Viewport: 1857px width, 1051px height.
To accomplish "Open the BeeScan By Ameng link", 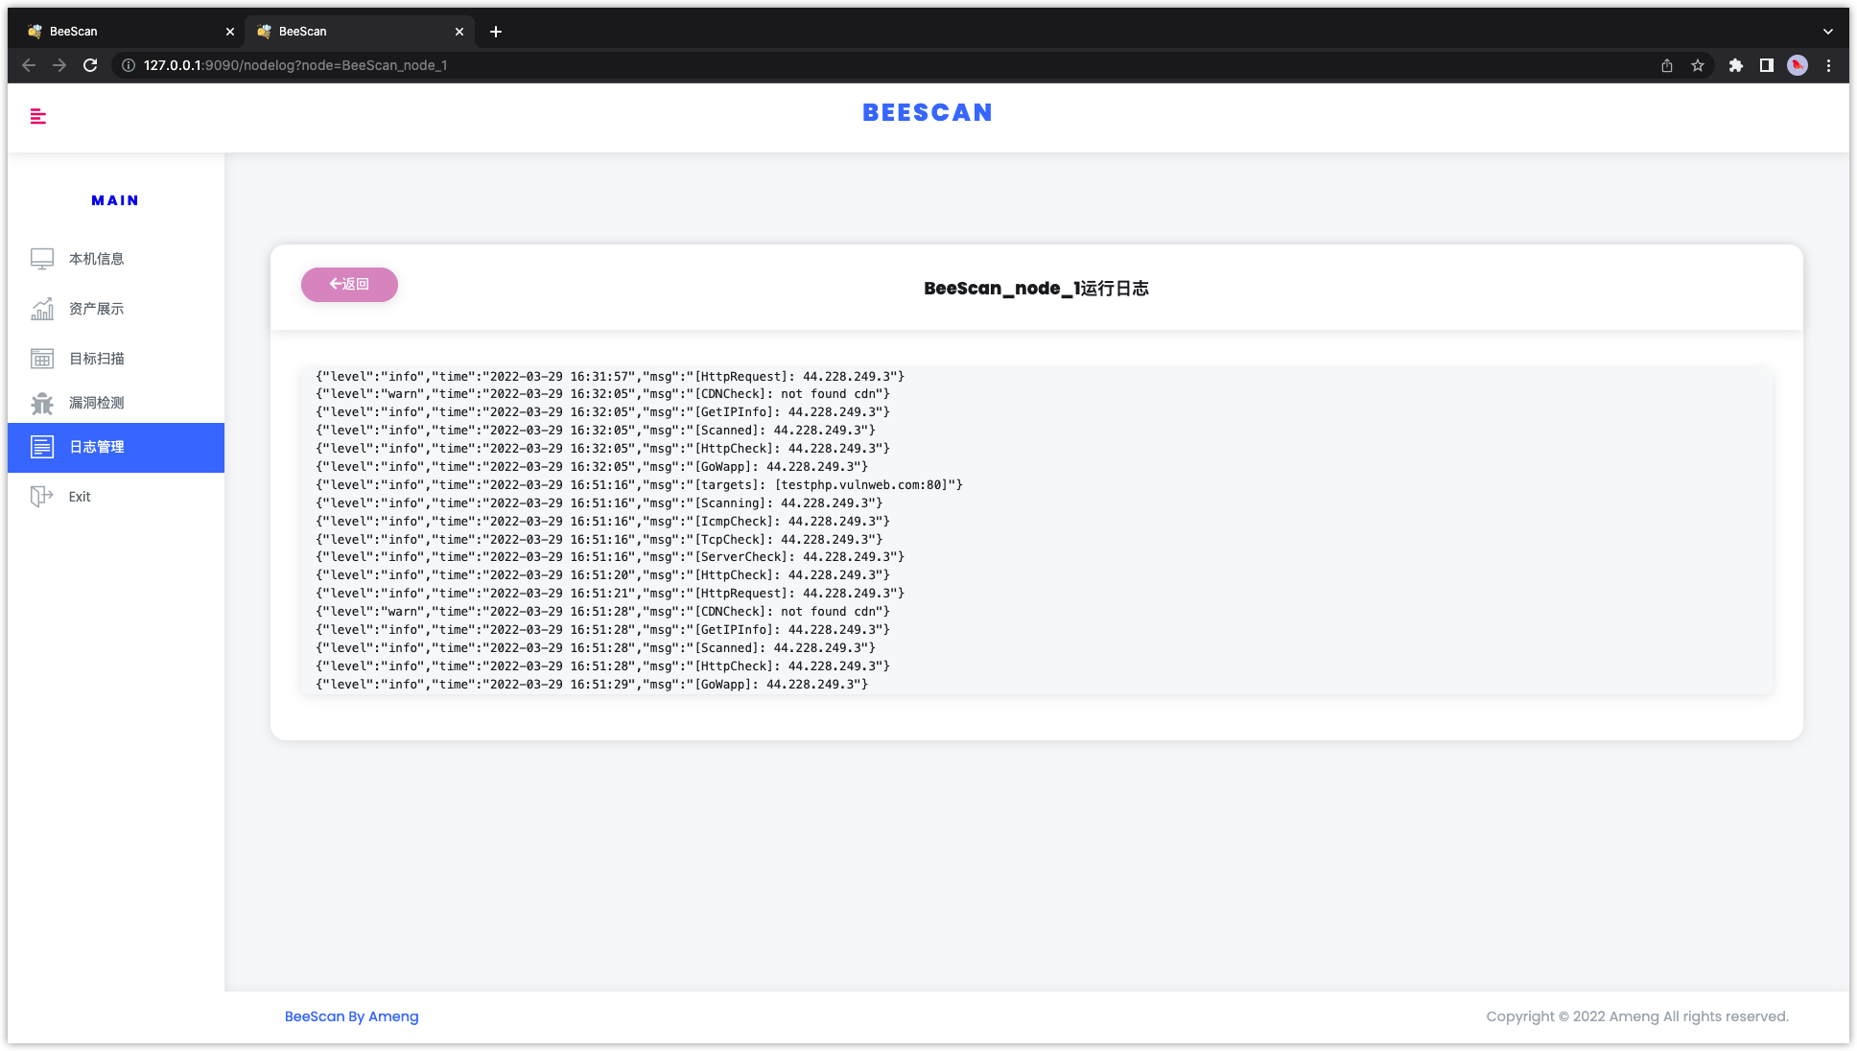I will tap(351, 1016).
